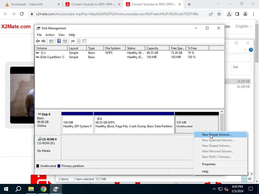Open the English language dropdown
Screen dimensions: 259x194
244,26
